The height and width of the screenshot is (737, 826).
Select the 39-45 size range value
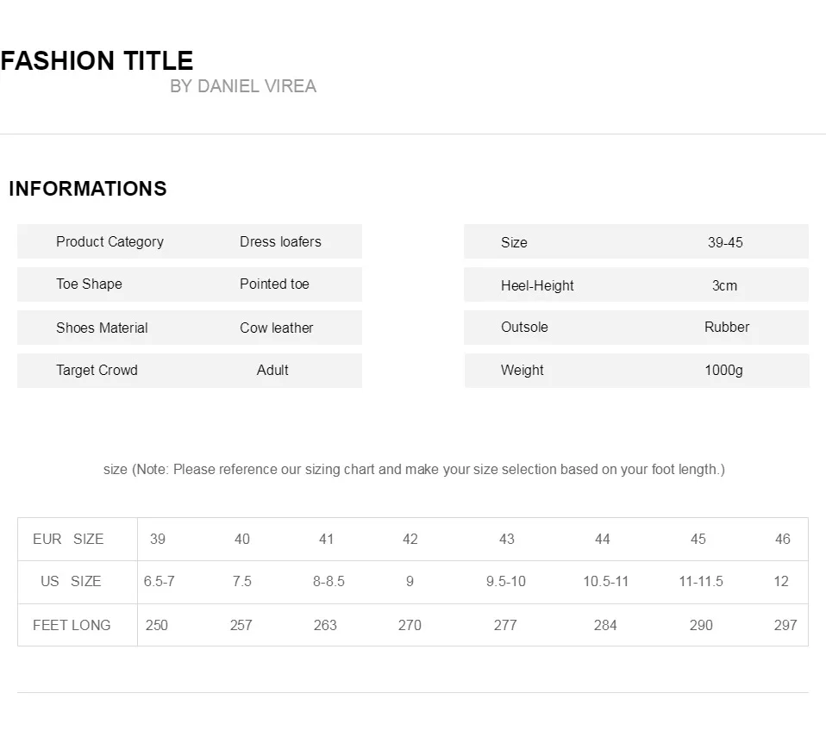725,242
